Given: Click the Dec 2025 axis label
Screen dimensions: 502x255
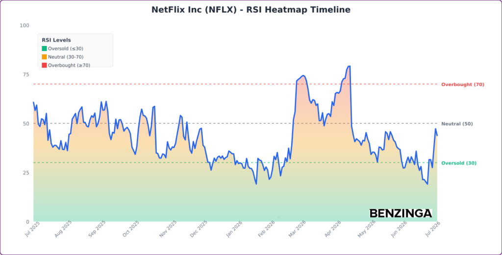Looking at the screenshot, I should coord(199,229).
